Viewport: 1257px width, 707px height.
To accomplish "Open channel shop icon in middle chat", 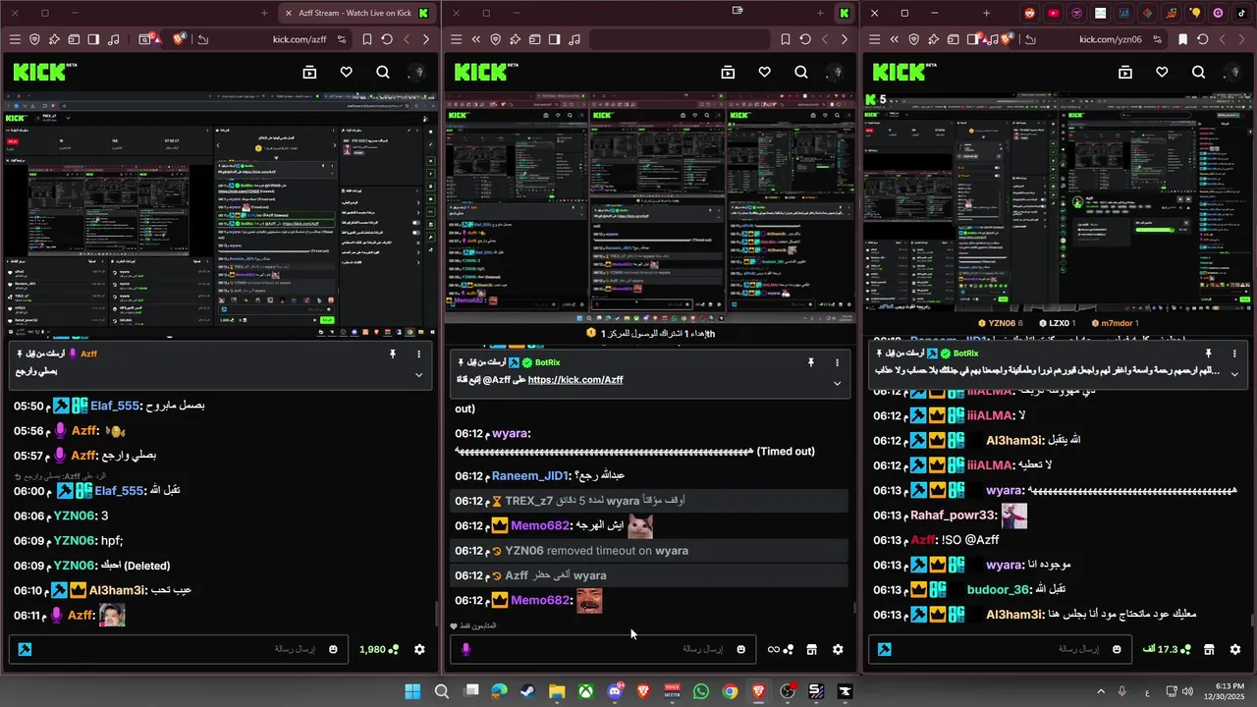I will [x=812, y=649].
